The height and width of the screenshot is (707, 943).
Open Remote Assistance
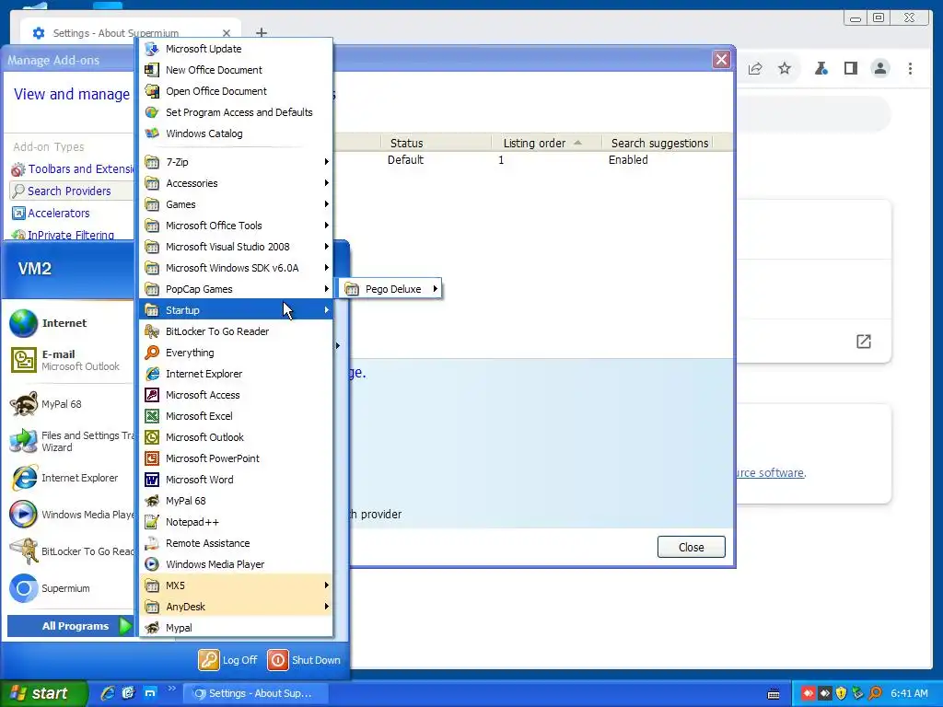236,543
